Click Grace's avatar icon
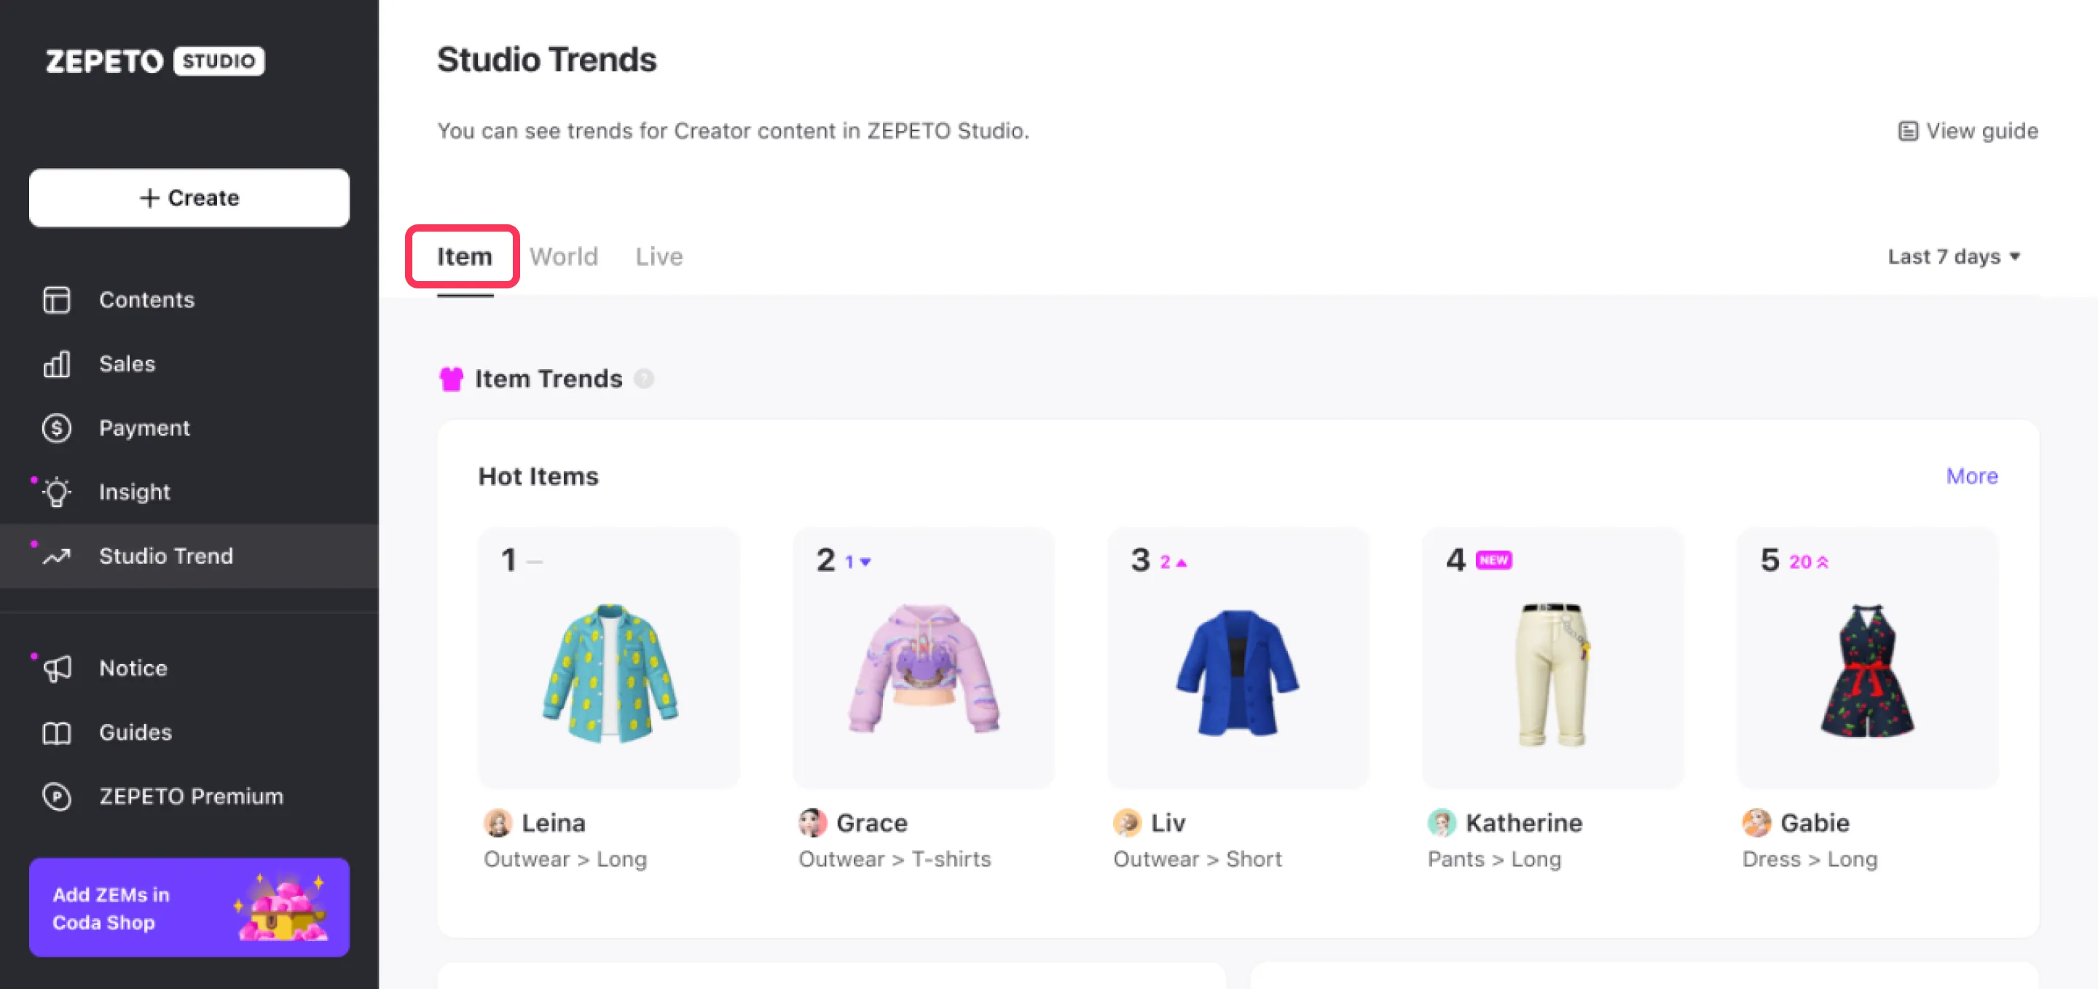 click(x=812, y=823)
